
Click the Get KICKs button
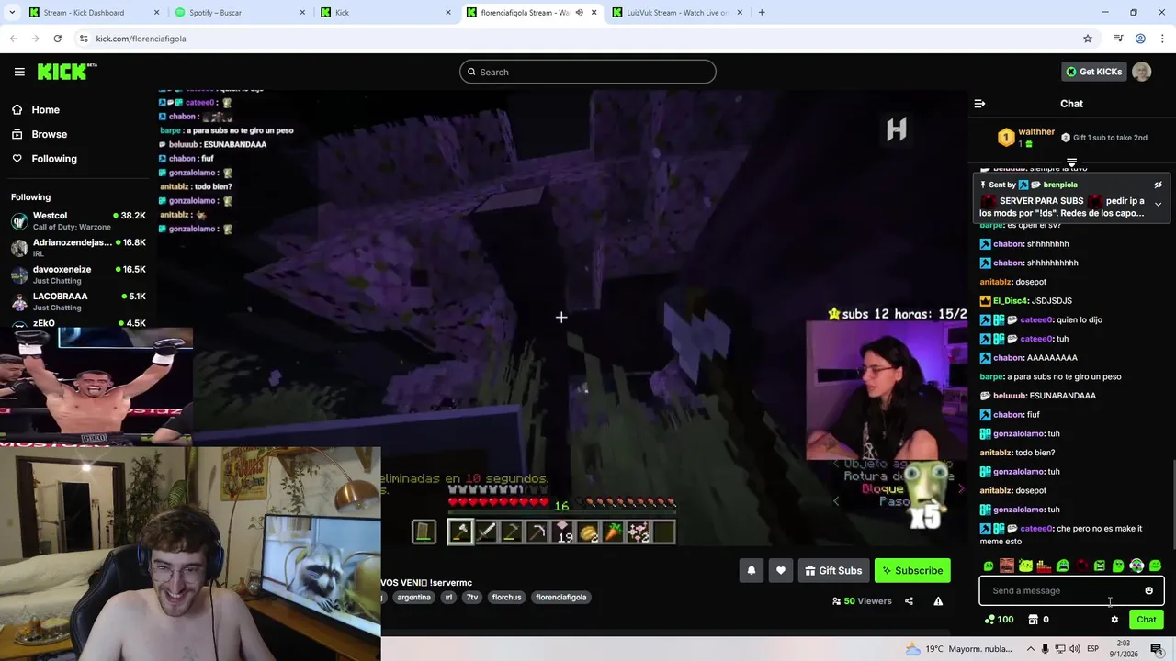(1093, 72)
